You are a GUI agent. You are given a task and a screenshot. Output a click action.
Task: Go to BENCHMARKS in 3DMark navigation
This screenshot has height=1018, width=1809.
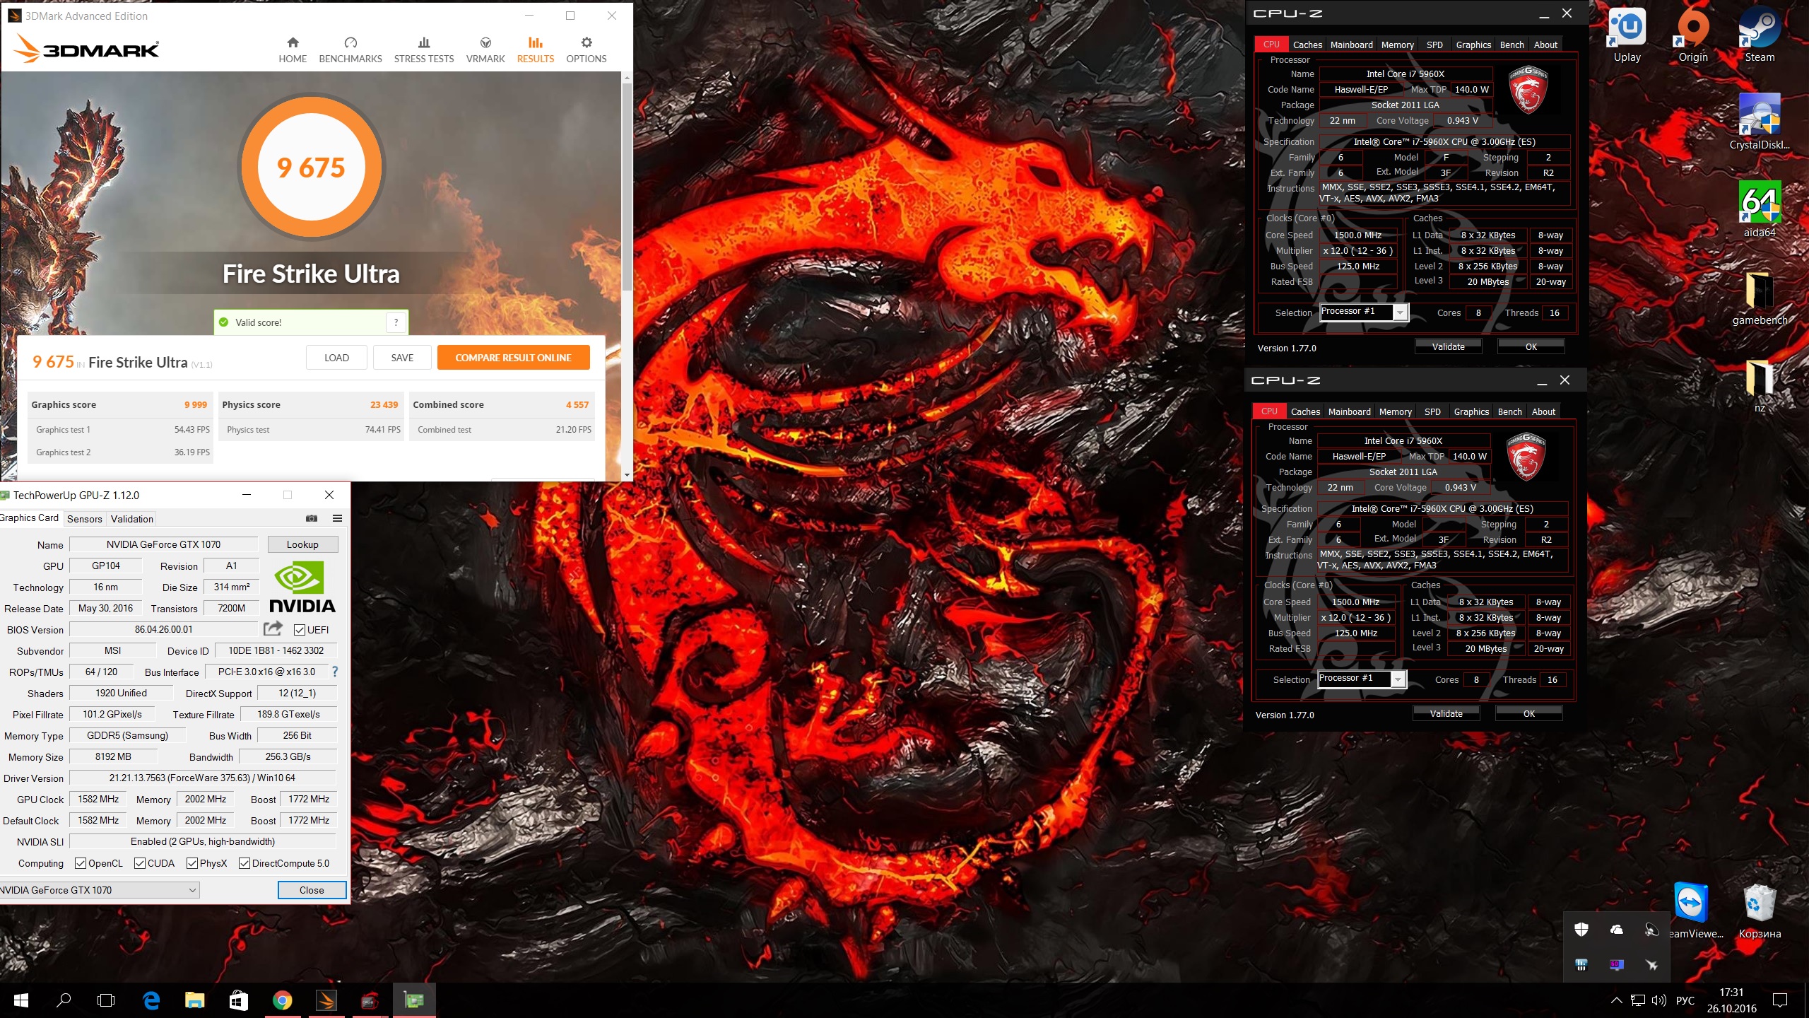pos(350,49)
